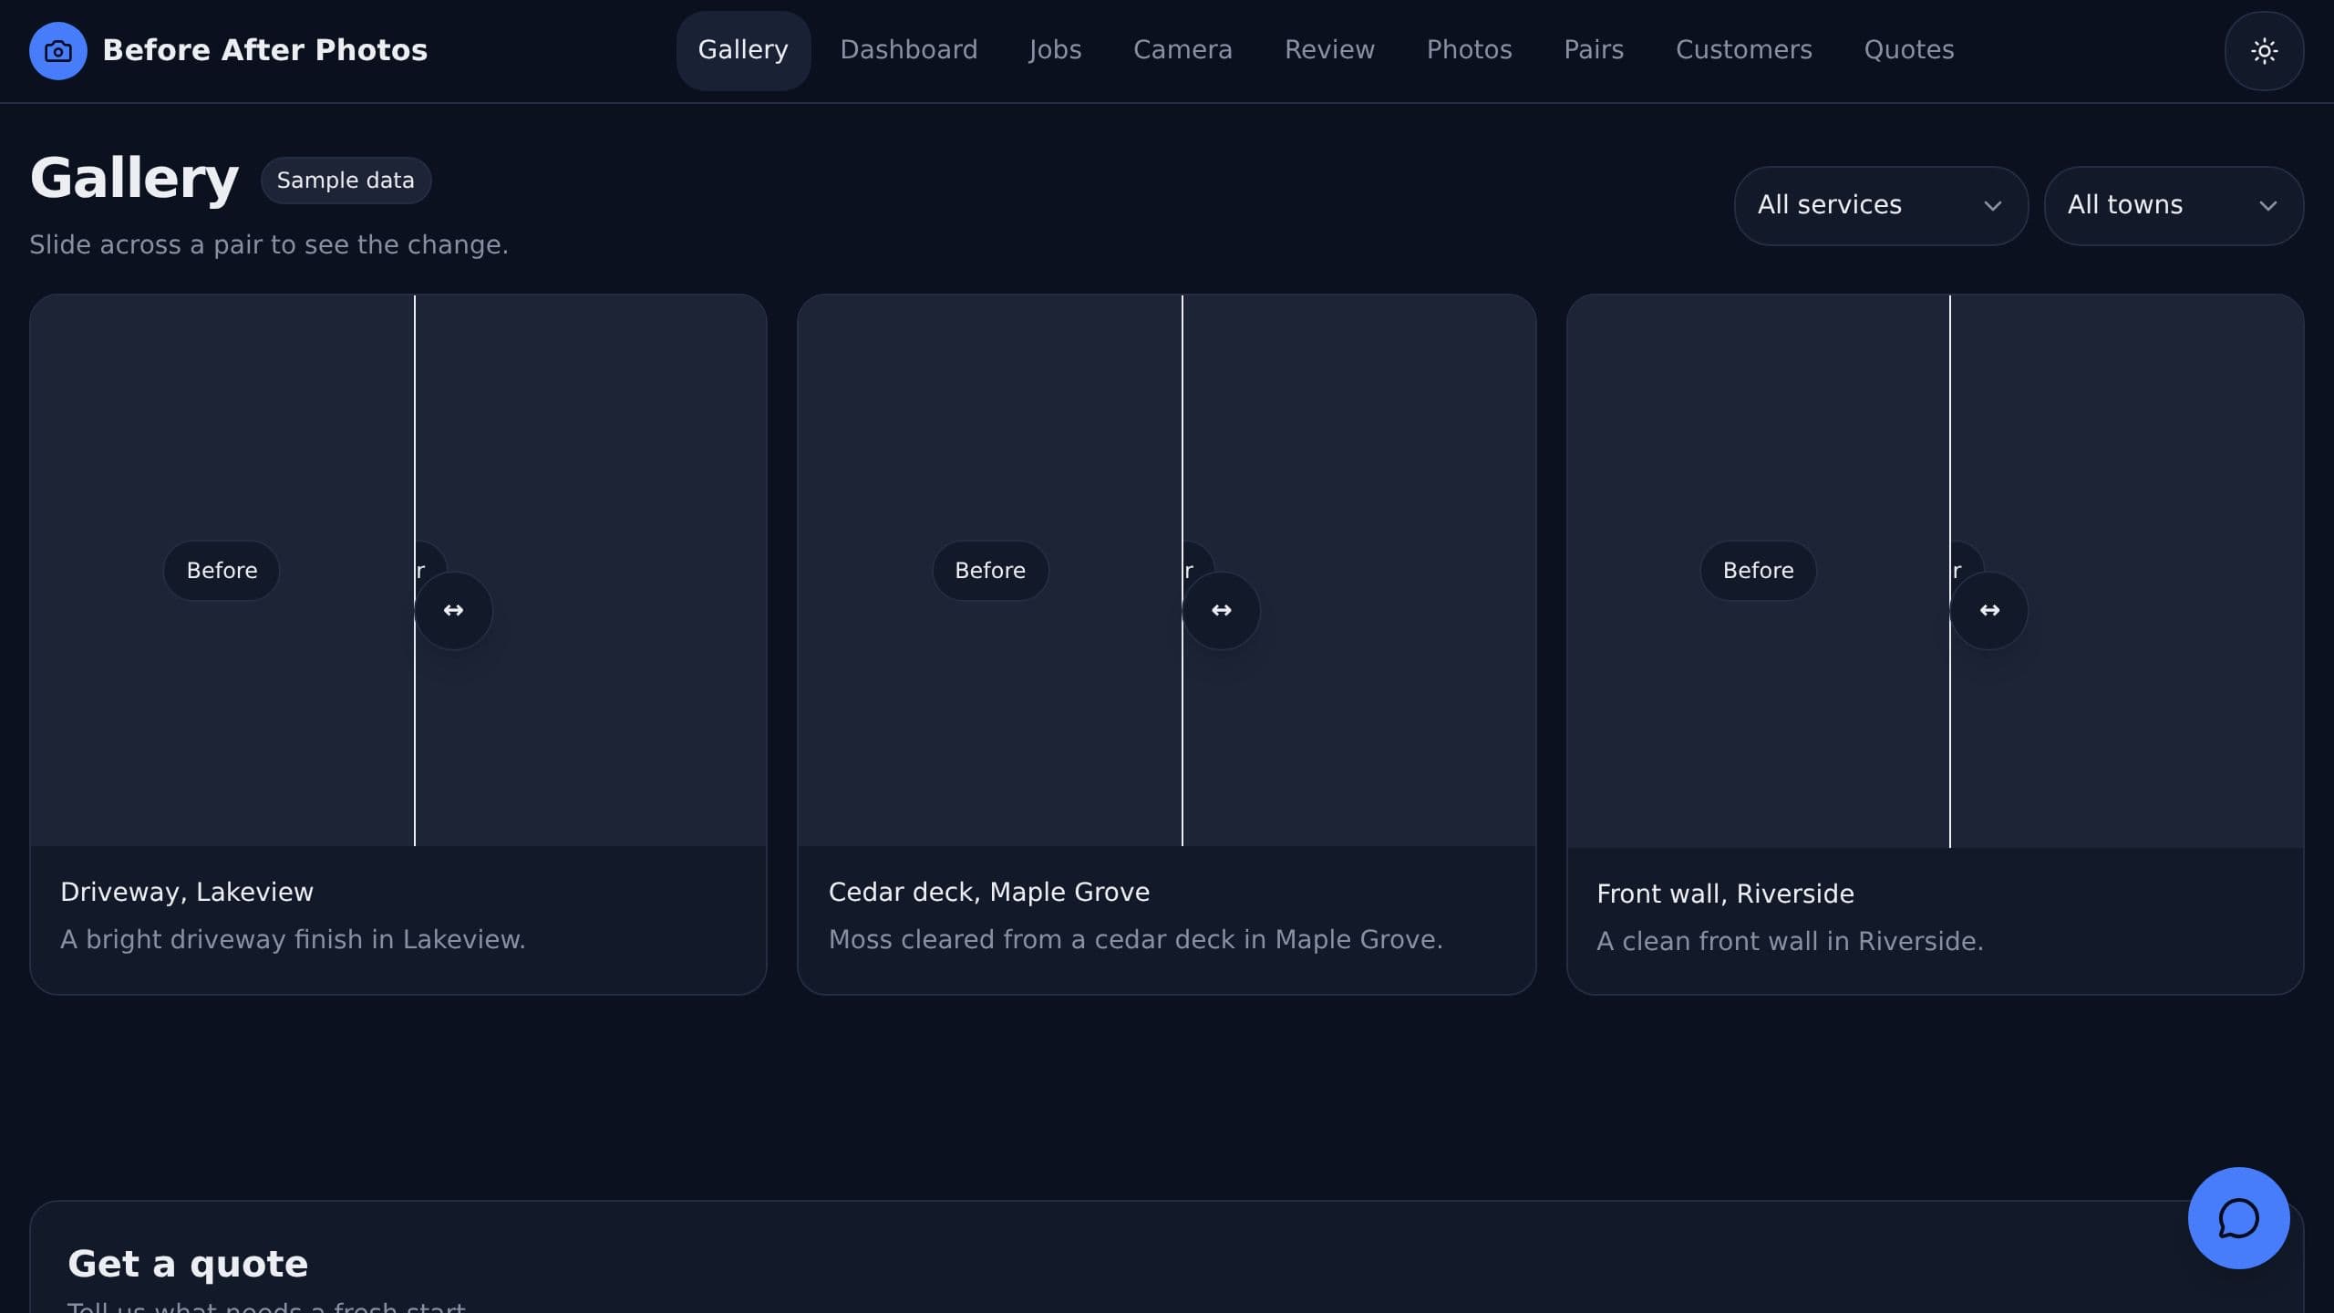The image size is (2334, 1313).
Task: Open the Pairs tab
Action: click(x=1594, y=50)
